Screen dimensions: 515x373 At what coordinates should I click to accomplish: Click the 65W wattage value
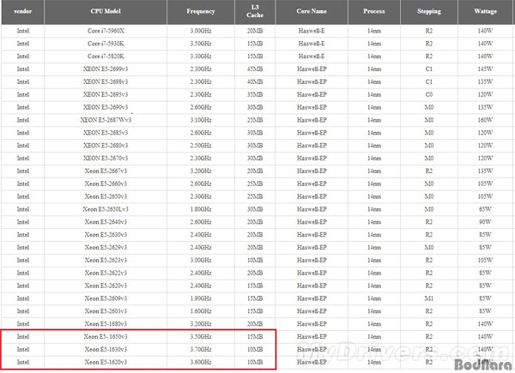click(486, 209)
